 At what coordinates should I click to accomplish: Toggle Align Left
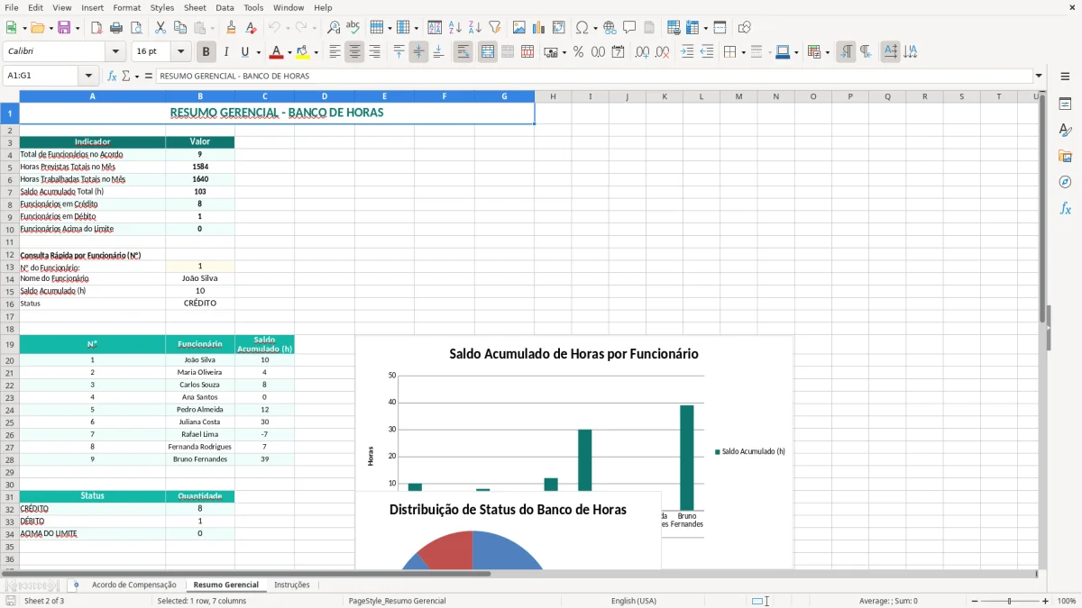coord(335,52)
